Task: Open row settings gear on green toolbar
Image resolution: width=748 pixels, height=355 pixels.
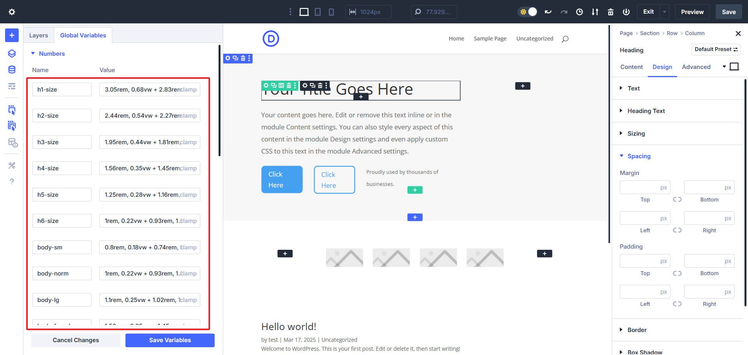Action: point(266,85)
